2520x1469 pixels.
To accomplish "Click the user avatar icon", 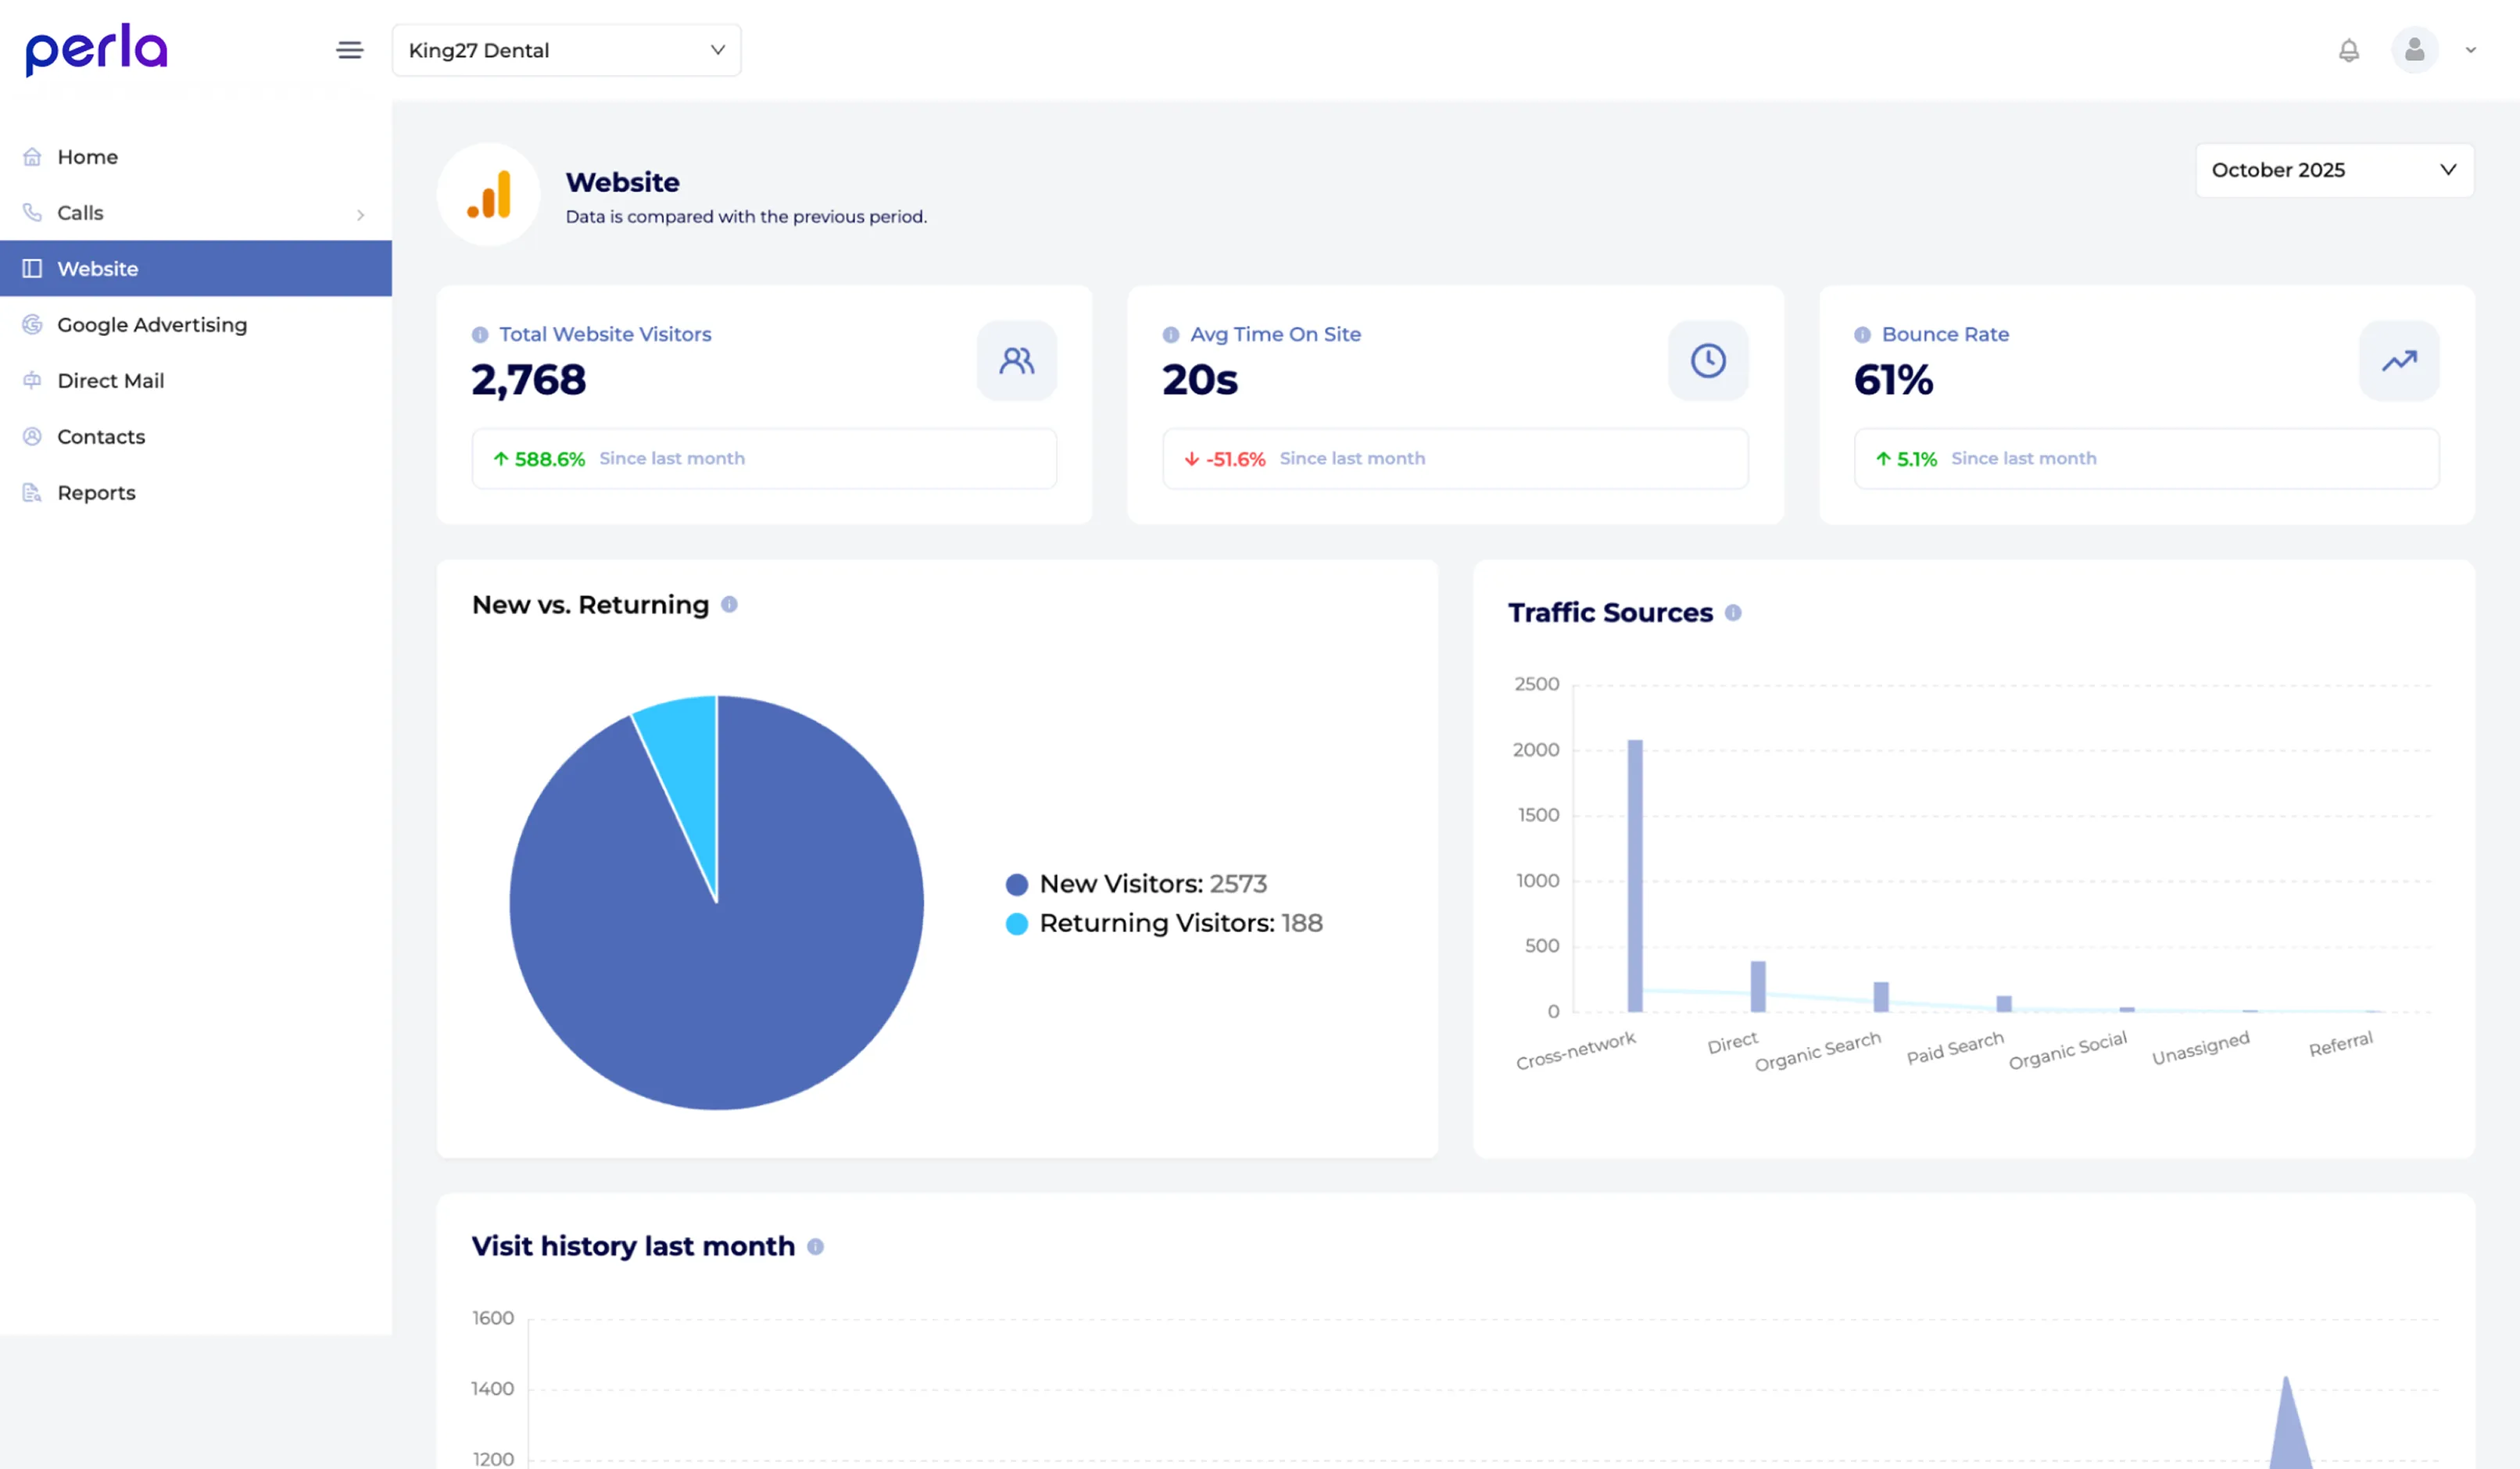I will pos(2414,50).
